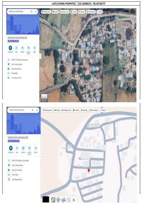
Task: Click plus code Yadlapur row in satellite panel
Action: coord(18,60)
